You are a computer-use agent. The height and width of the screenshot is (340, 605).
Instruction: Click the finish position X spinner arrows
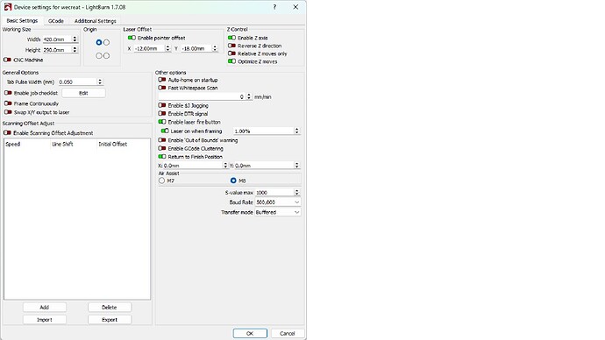coord(225,166)
